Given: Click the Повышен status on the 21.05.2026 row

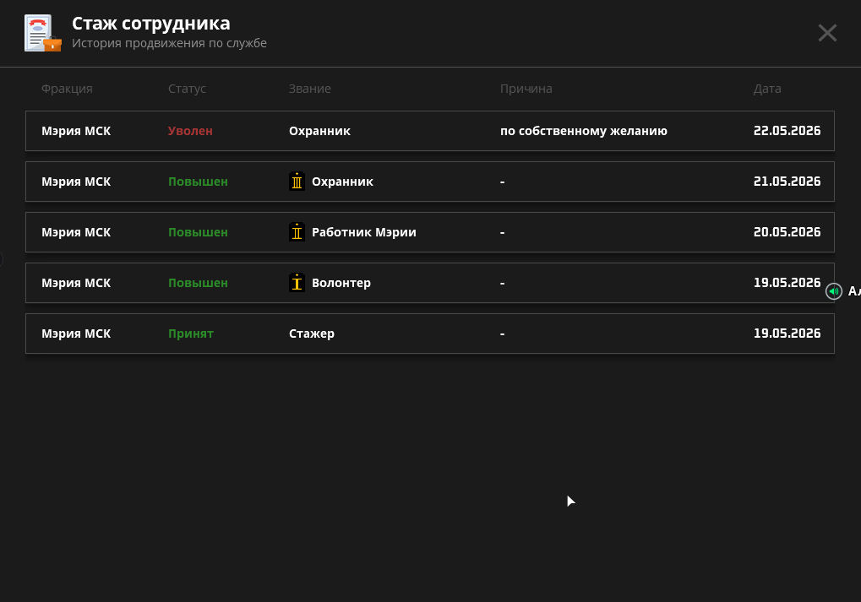Looking at the screenshot, I should pyautogui.click(x=198, y=182).
